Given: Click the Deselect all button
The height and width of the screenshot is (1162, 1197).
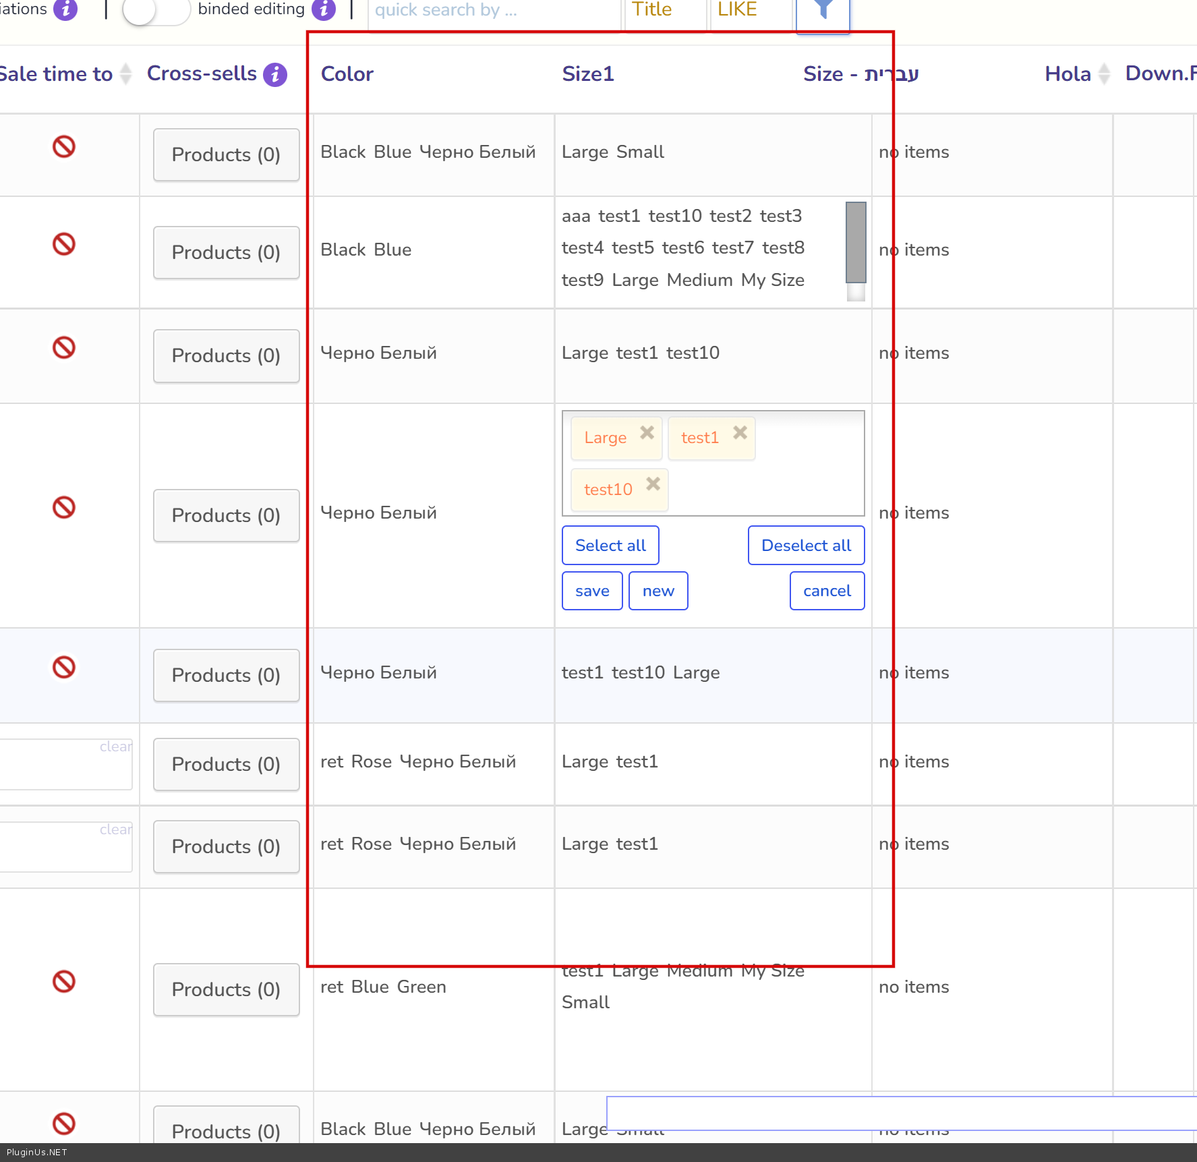Looking at the screenshot, I should pos(806,545).
